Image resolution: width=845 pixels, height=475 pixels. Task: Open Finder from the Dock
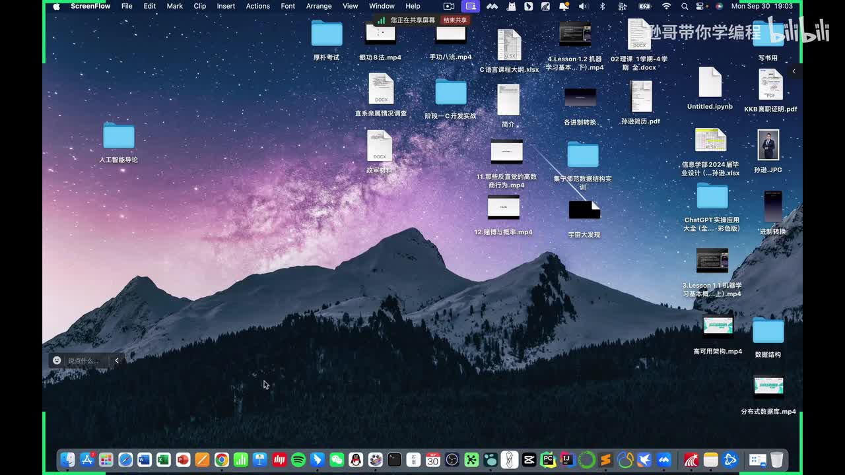click(67, 460)
